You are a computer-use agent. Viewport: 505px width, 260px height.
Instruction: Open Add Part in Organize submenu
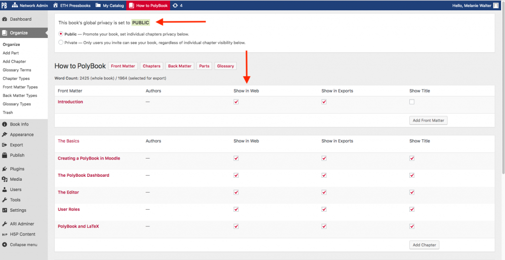[x=11, y=53]
